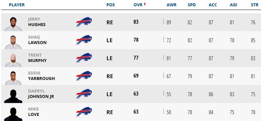
Task: Click the Bills logo in Eddie Yarbrough row
Action: coord(84,76)
